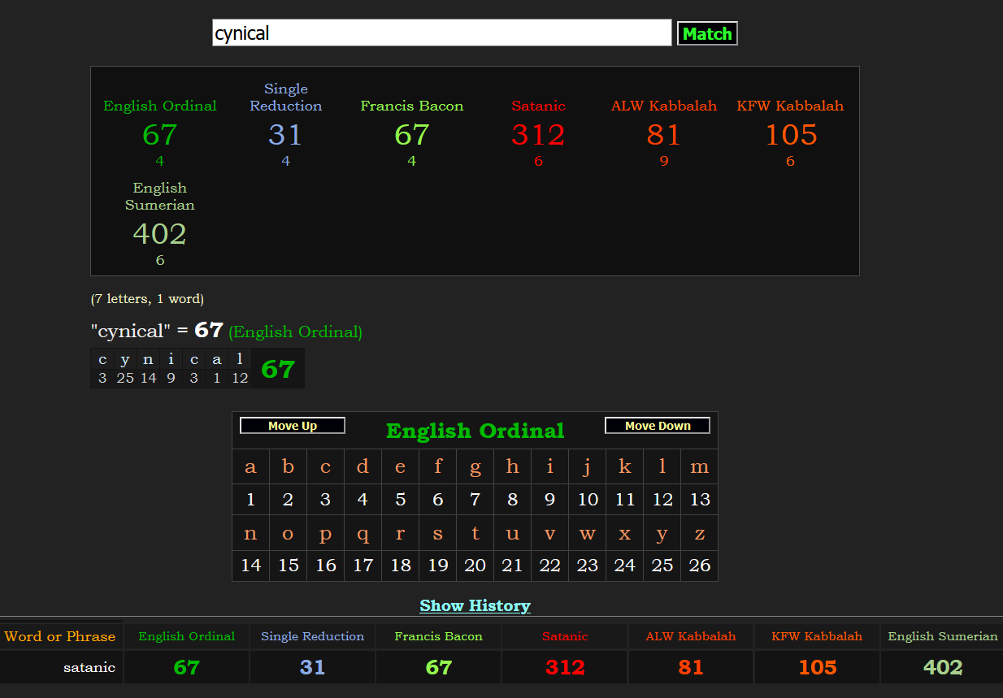
Task: Click letter 'm' in the cipher chart
Action: pyautogui.click(x=699, y=466)
